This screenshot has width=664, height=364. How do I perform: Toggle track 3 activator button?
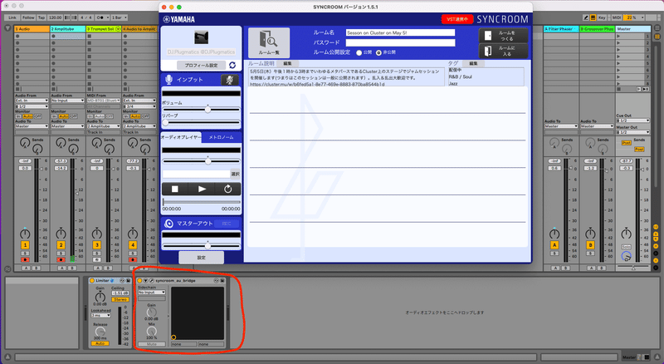coord(97,245)
